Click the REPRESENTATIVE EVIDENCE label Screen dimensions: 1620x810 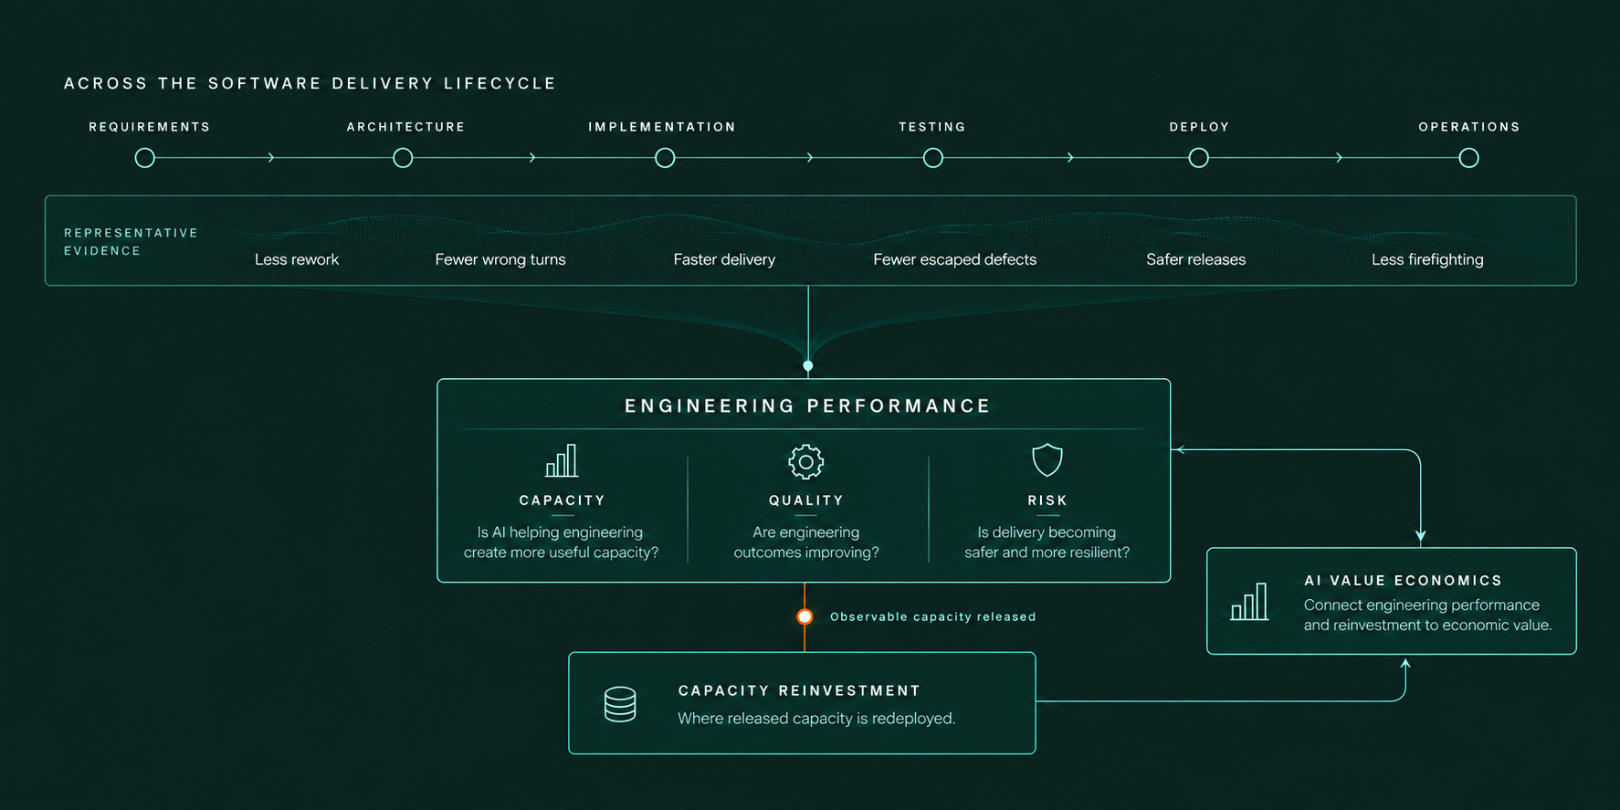tap(131, 242)
